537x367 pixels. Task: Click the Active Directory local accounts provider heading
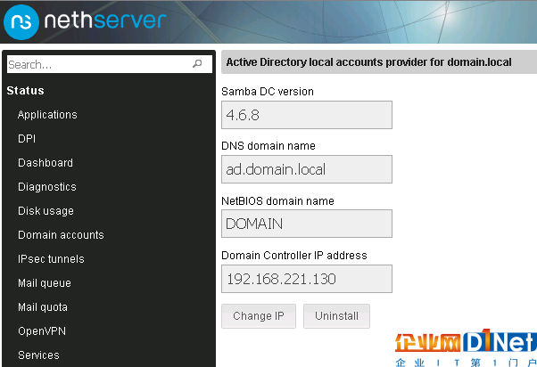click(x=368, y=62)
